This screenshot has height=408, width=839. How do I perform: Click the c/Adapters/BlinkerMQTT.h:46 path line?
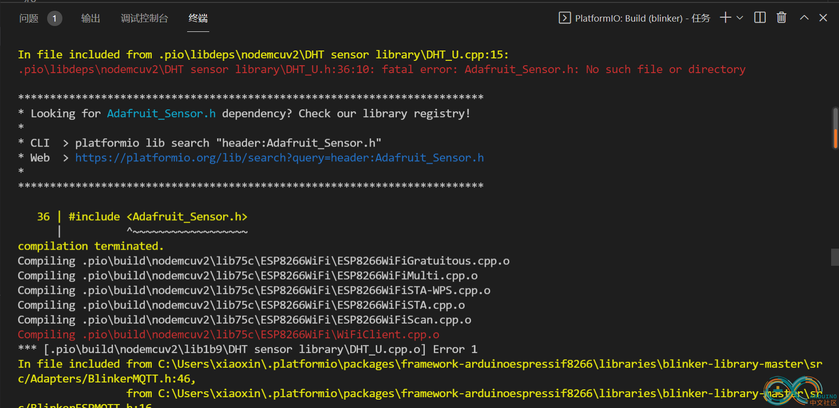(x=107, y=379)
